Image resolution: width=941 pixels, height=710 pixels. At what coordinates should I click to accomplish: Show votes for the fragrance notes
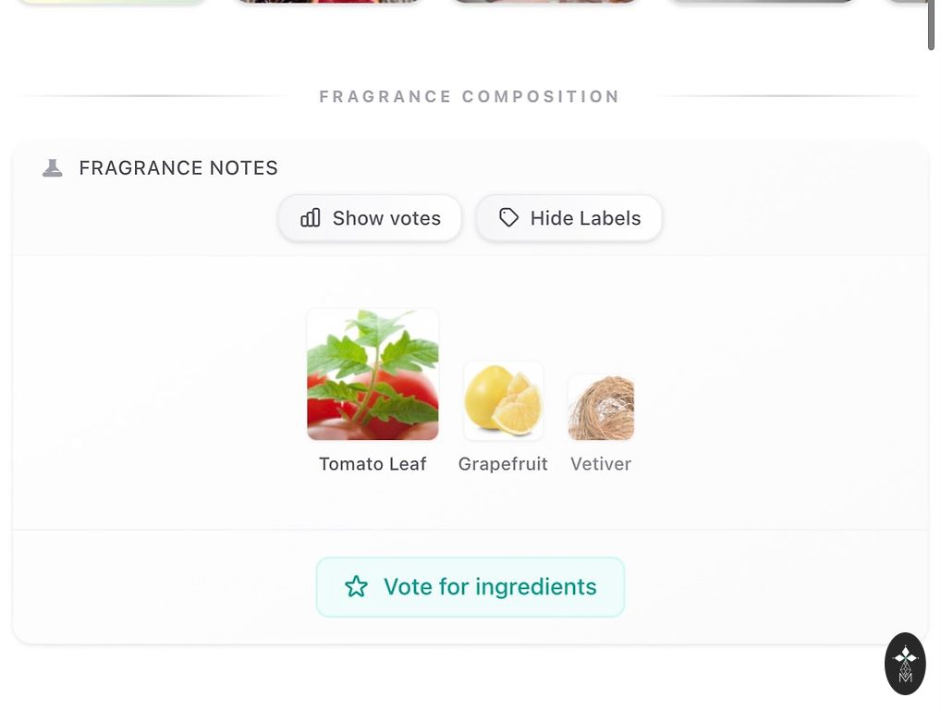(370, 218)
